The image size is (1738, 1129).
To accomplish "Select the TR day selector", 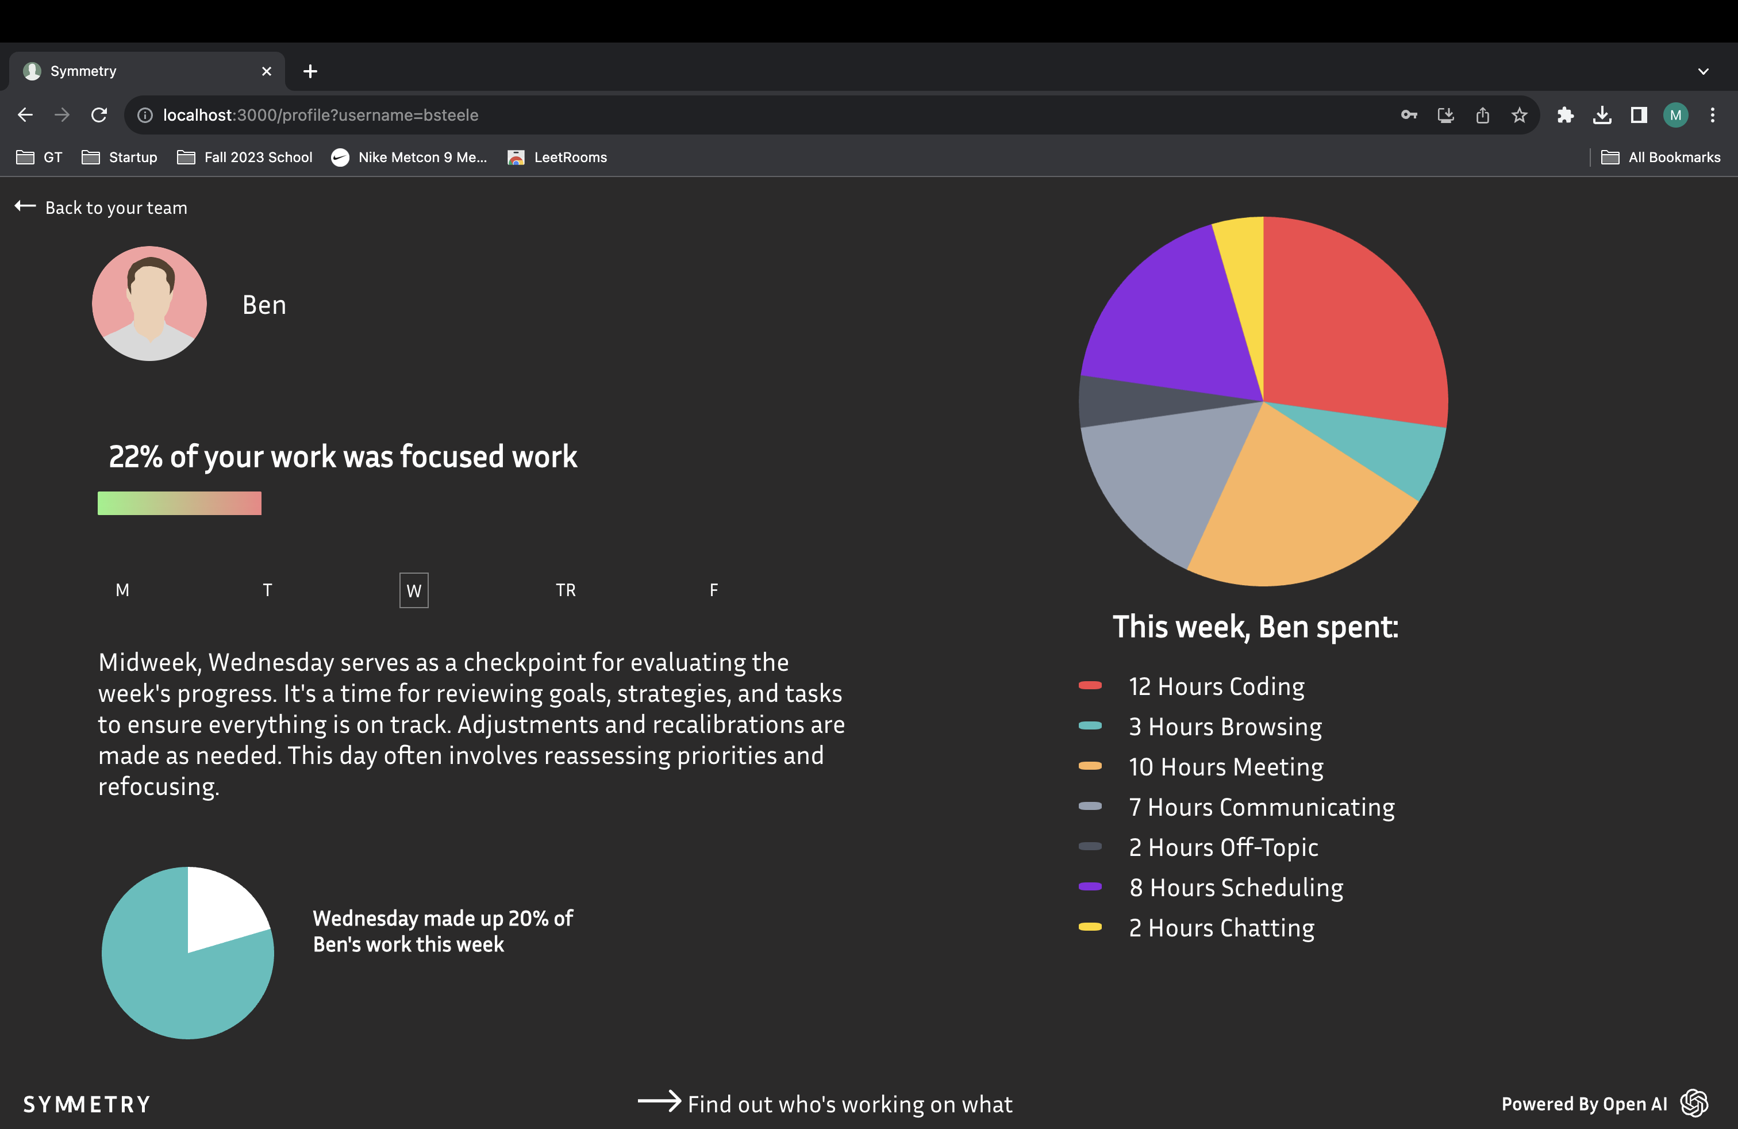I will 565,589.
